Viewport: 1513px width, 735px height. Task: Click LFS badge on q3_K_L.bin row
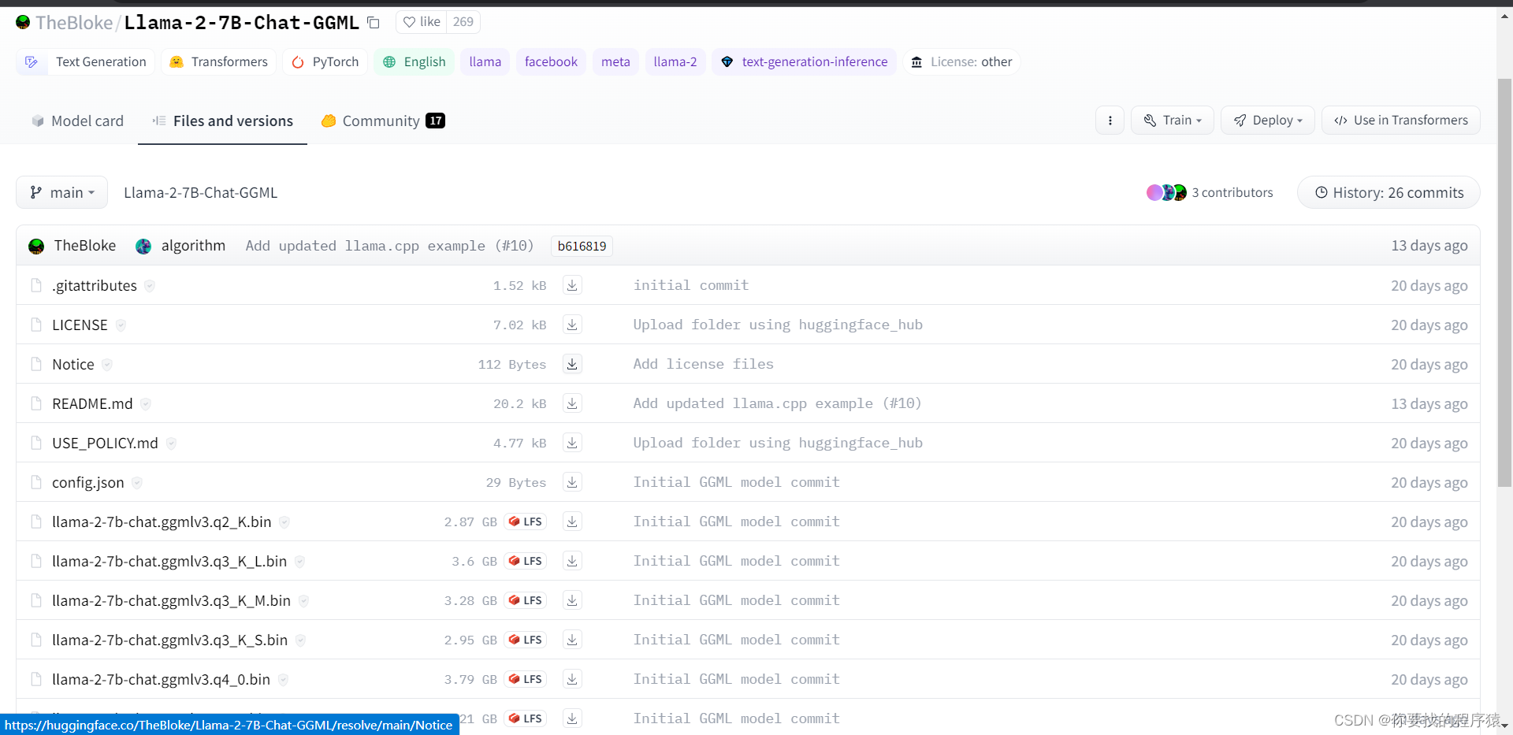pyautogui.click(x=526, y=561)
